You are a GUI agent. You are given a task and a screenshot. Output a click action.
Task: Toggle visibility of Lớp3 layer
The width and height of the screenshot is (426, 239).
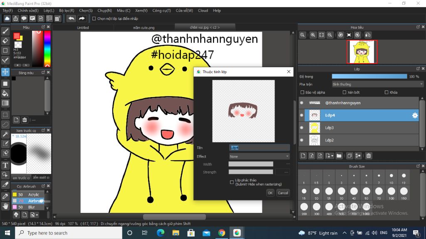302,128
